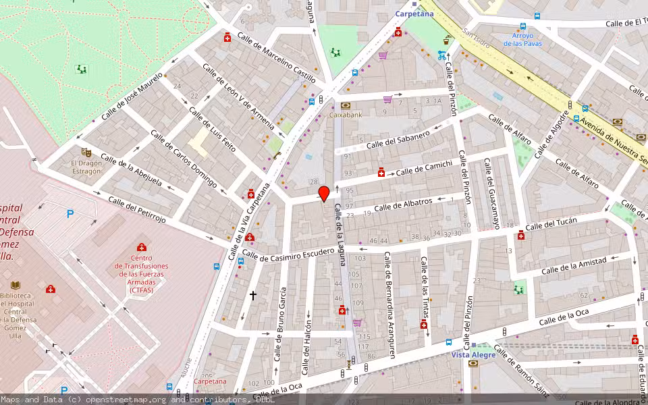Select the tram stop icon above Carpetana
Viewport: 648px width, 405px height.
click(414, 4)
